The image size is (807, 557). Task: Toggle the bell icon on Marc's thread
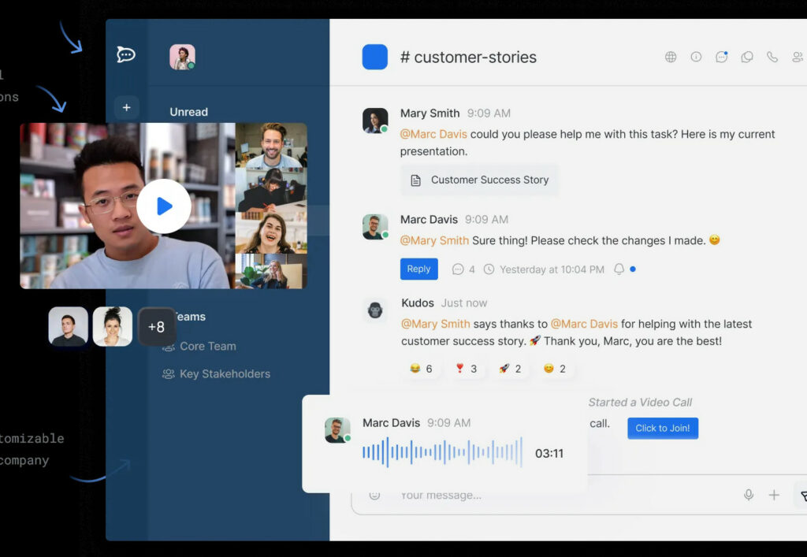click(619, 269)
